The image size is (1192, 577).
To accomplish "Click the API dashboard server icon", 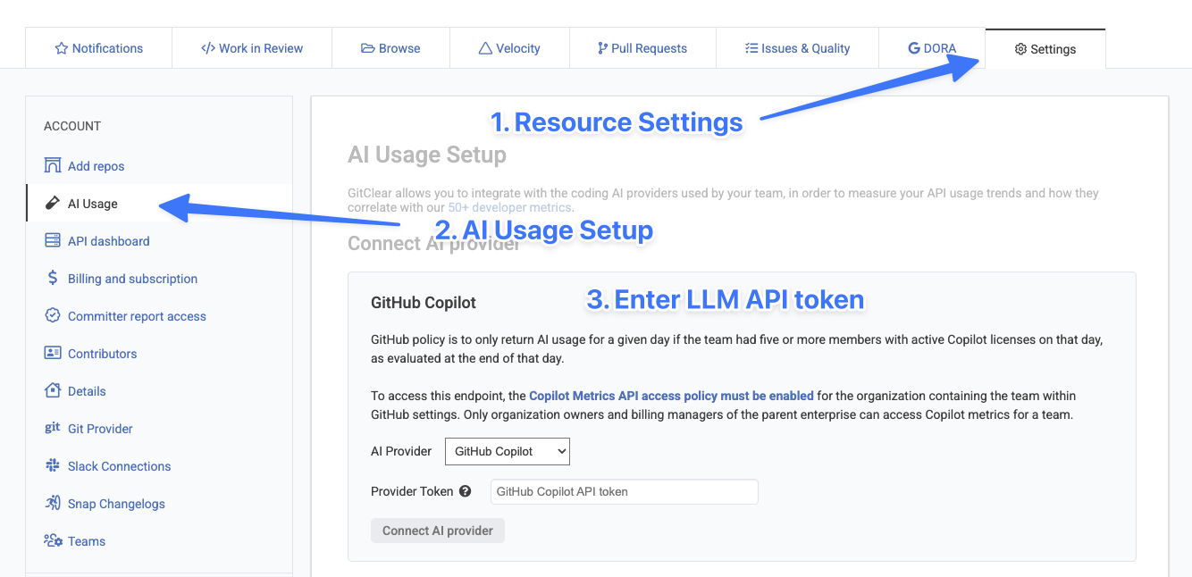I will click(53, 241).
